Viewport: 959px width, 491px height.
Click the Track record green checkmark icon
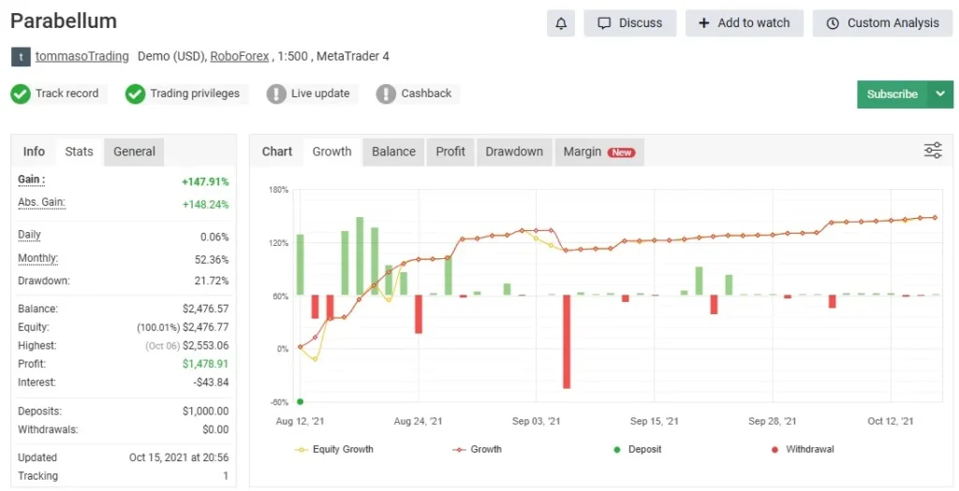(21, 94)
